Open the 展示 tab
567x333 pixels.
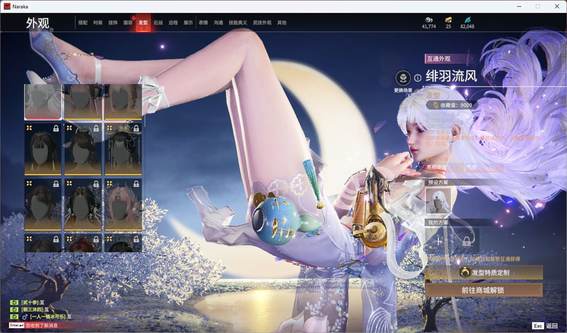(188, 23)
